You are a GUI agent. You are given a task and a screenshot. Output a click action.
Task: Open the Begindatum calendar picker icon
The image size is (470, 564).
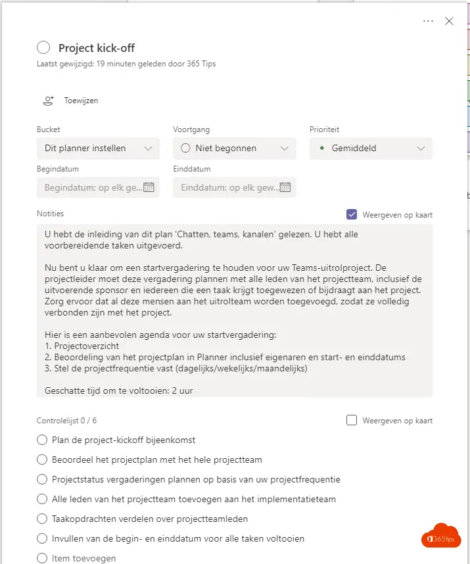(x=149, y=187)
